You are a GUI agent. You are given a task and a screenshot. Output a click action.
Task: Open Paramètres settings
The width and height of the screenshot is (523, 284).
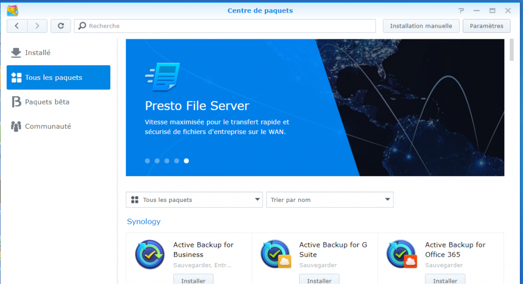coord(486,26)
